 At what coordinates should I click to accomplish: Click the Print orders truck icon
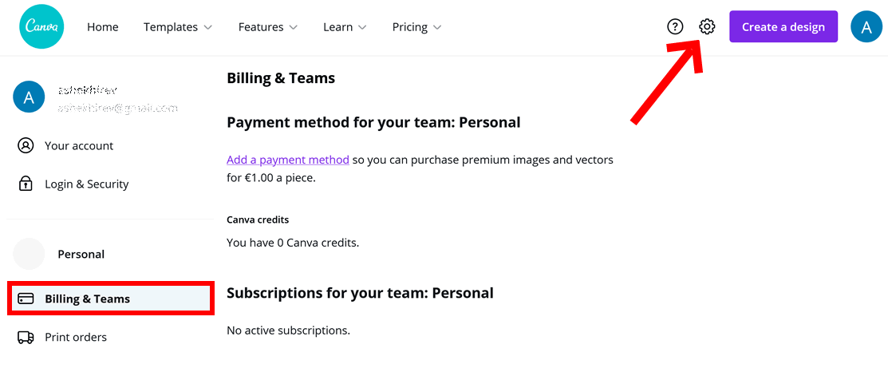click(26, 338)
